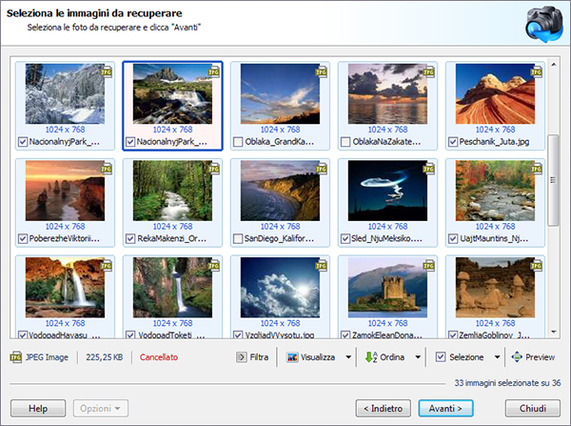Click the Preview toolbar label
Image resolution: width=571 pixels, height=426 pixels.
(x=540, y=357)
